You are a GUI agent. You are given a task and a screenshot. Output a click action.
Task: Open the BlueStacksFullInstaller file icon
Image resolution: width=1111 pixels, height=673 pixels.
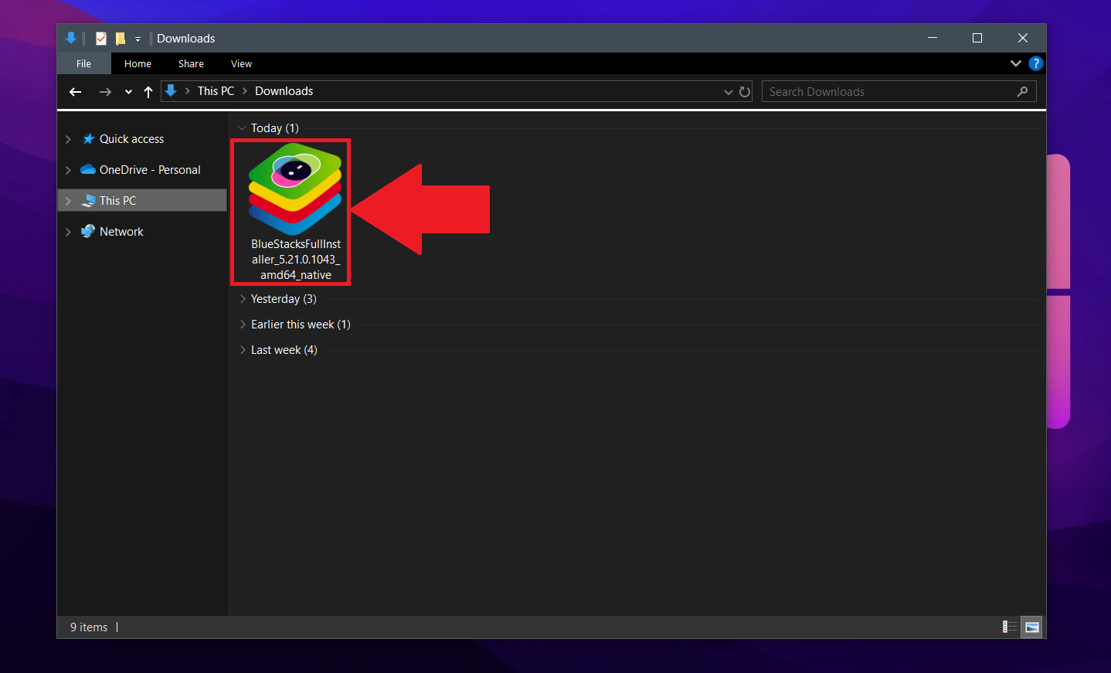coord(294,189)
